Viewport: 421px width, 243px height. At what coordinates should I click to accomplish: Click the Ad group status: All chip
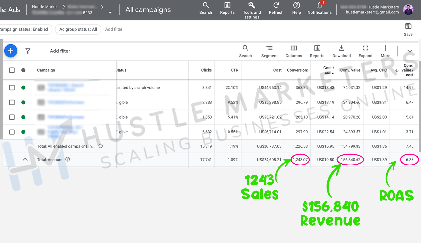78,29
